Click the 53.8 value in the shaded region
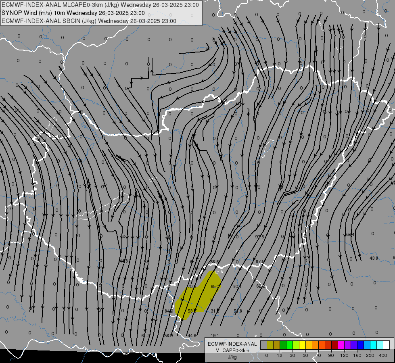This screenshot has height=363, width=395. (x=192, y=311)
